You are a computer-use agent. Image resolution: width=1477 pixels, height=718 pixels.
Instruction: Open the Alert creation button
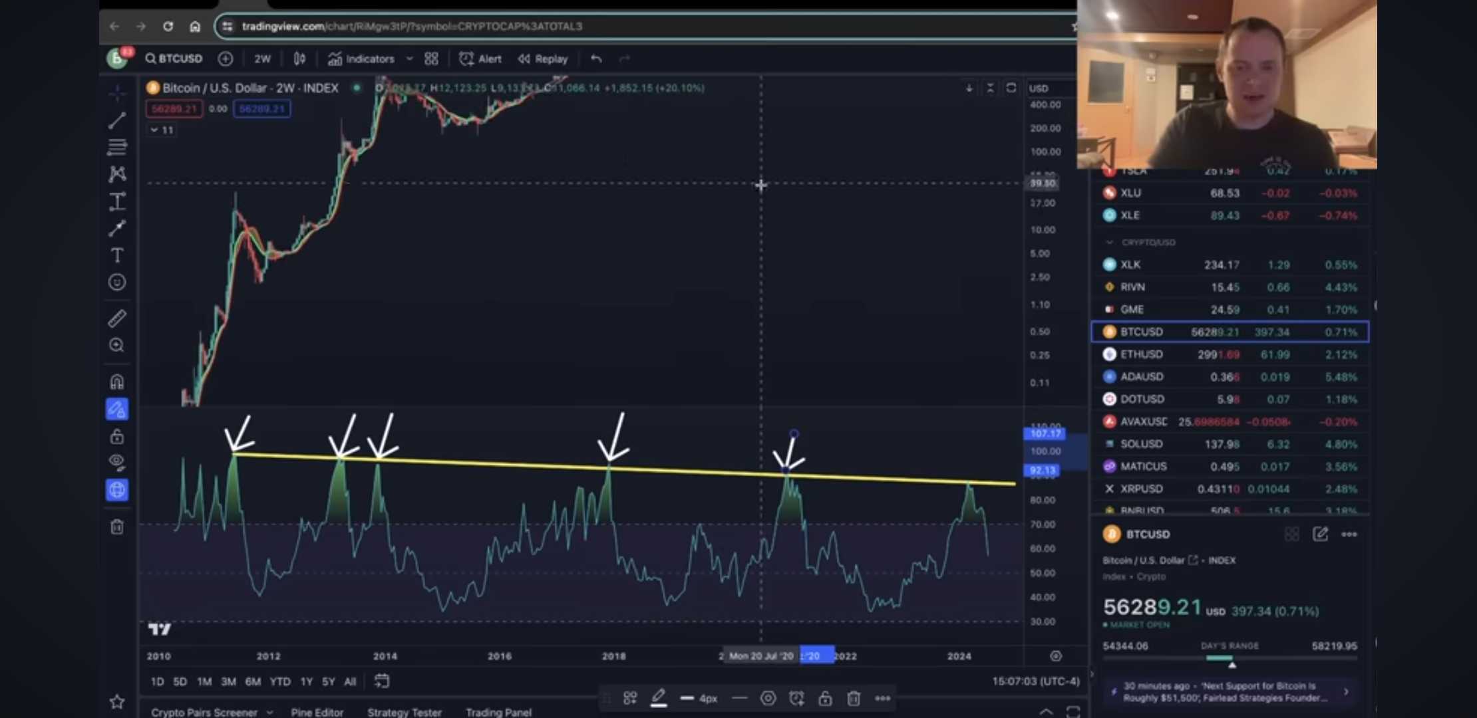[480, 59]
